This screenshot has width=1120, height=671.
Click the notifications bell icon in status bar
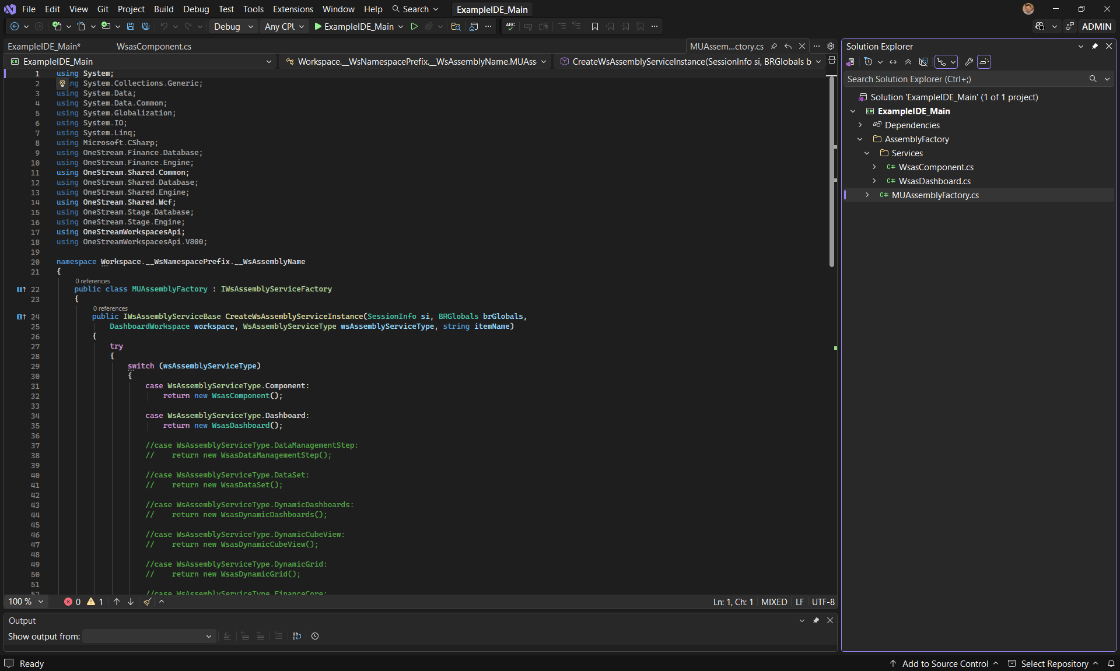click(x=1111, y=663)
